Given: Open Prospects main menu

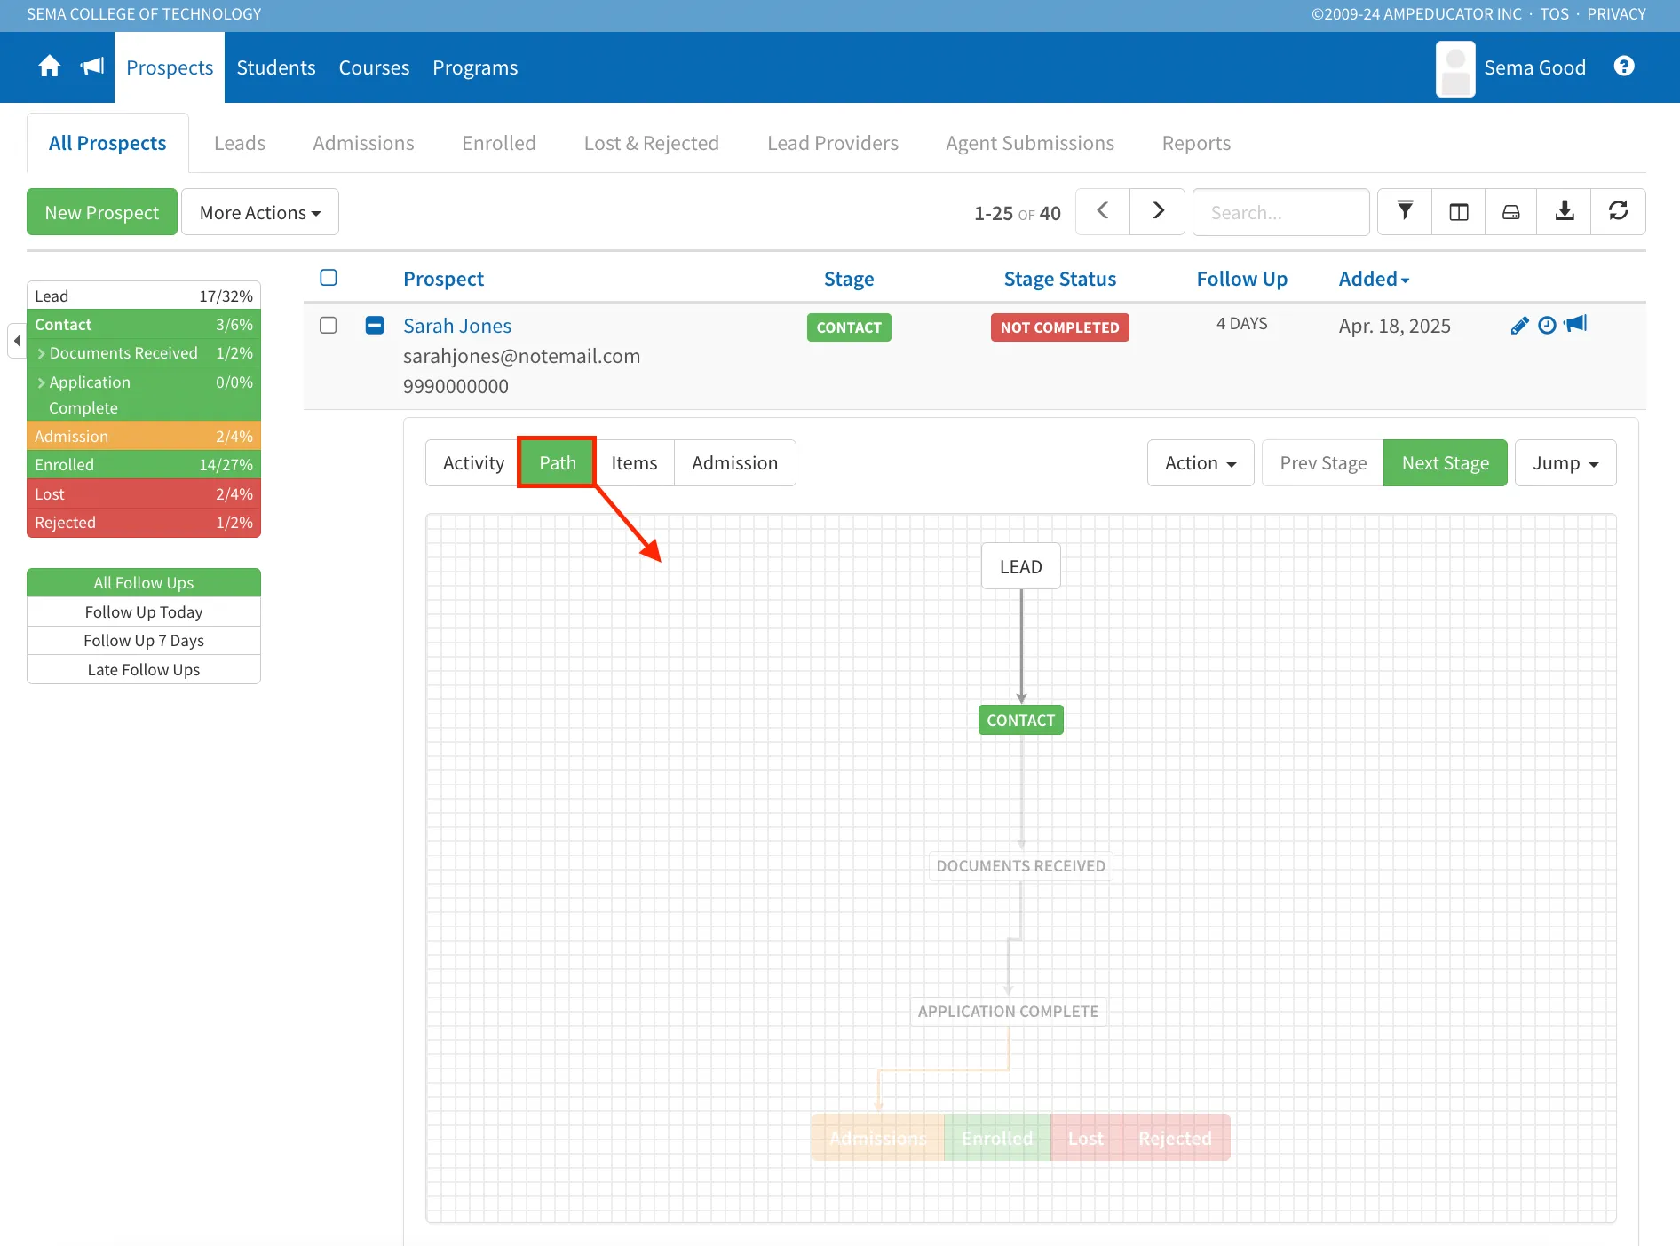Looking at the screenshot, I should click(170, 67).
